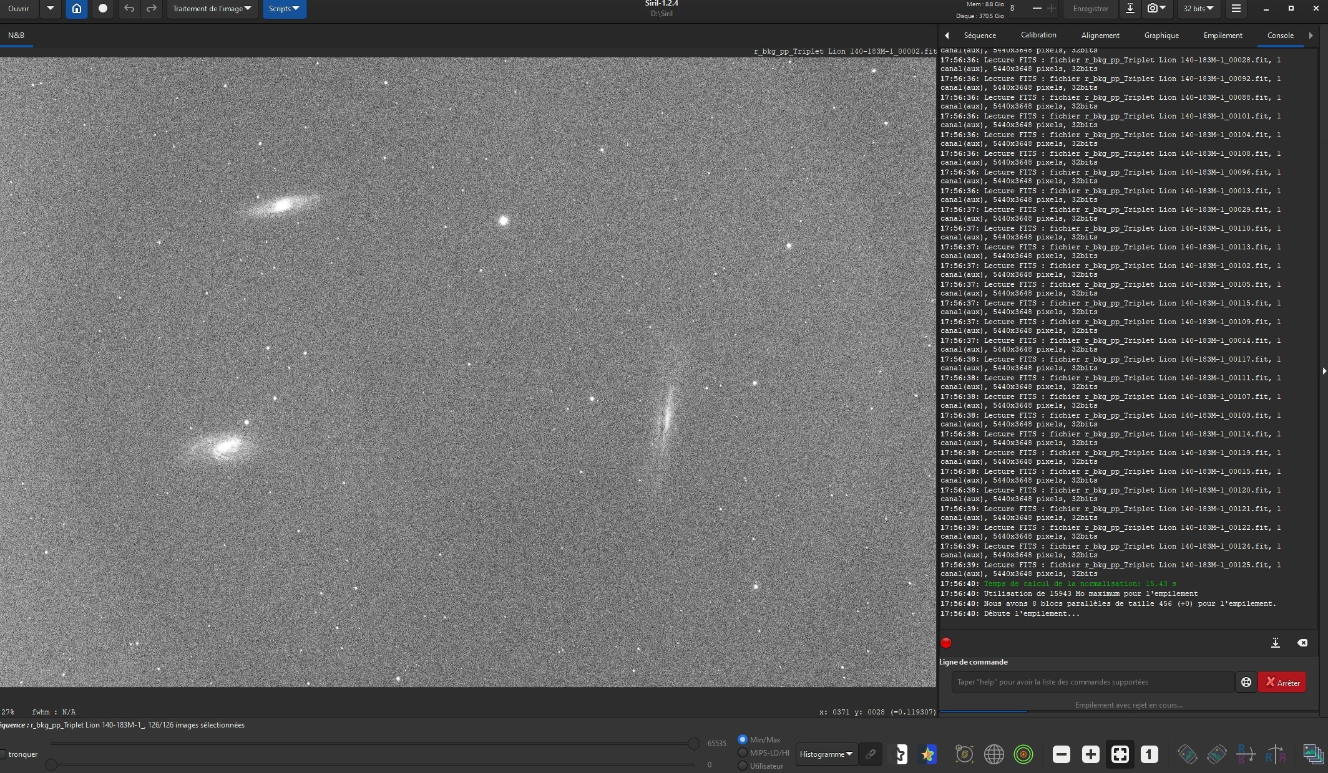Toggle the negative view icon

point(899,754)
